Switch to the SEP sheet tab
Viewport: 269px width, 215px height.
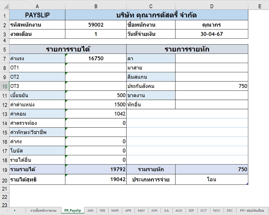191,210
